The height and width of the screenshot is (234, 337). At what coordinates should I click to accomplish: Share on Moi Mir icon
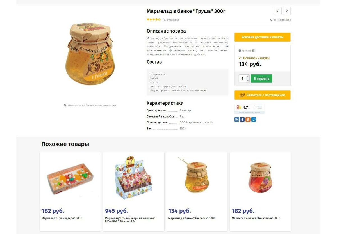[254, 120]
